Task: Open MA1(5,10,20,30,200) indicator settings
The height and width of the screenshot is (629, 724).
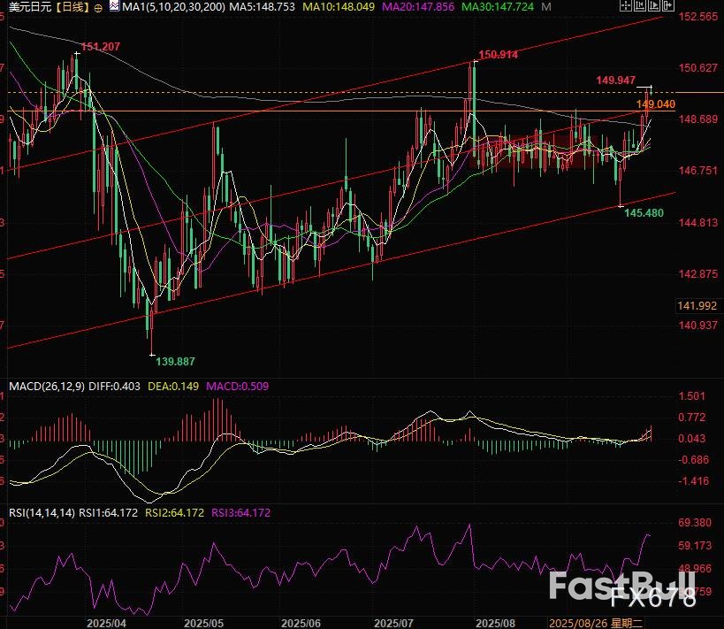Action: (x=170, y=7)
